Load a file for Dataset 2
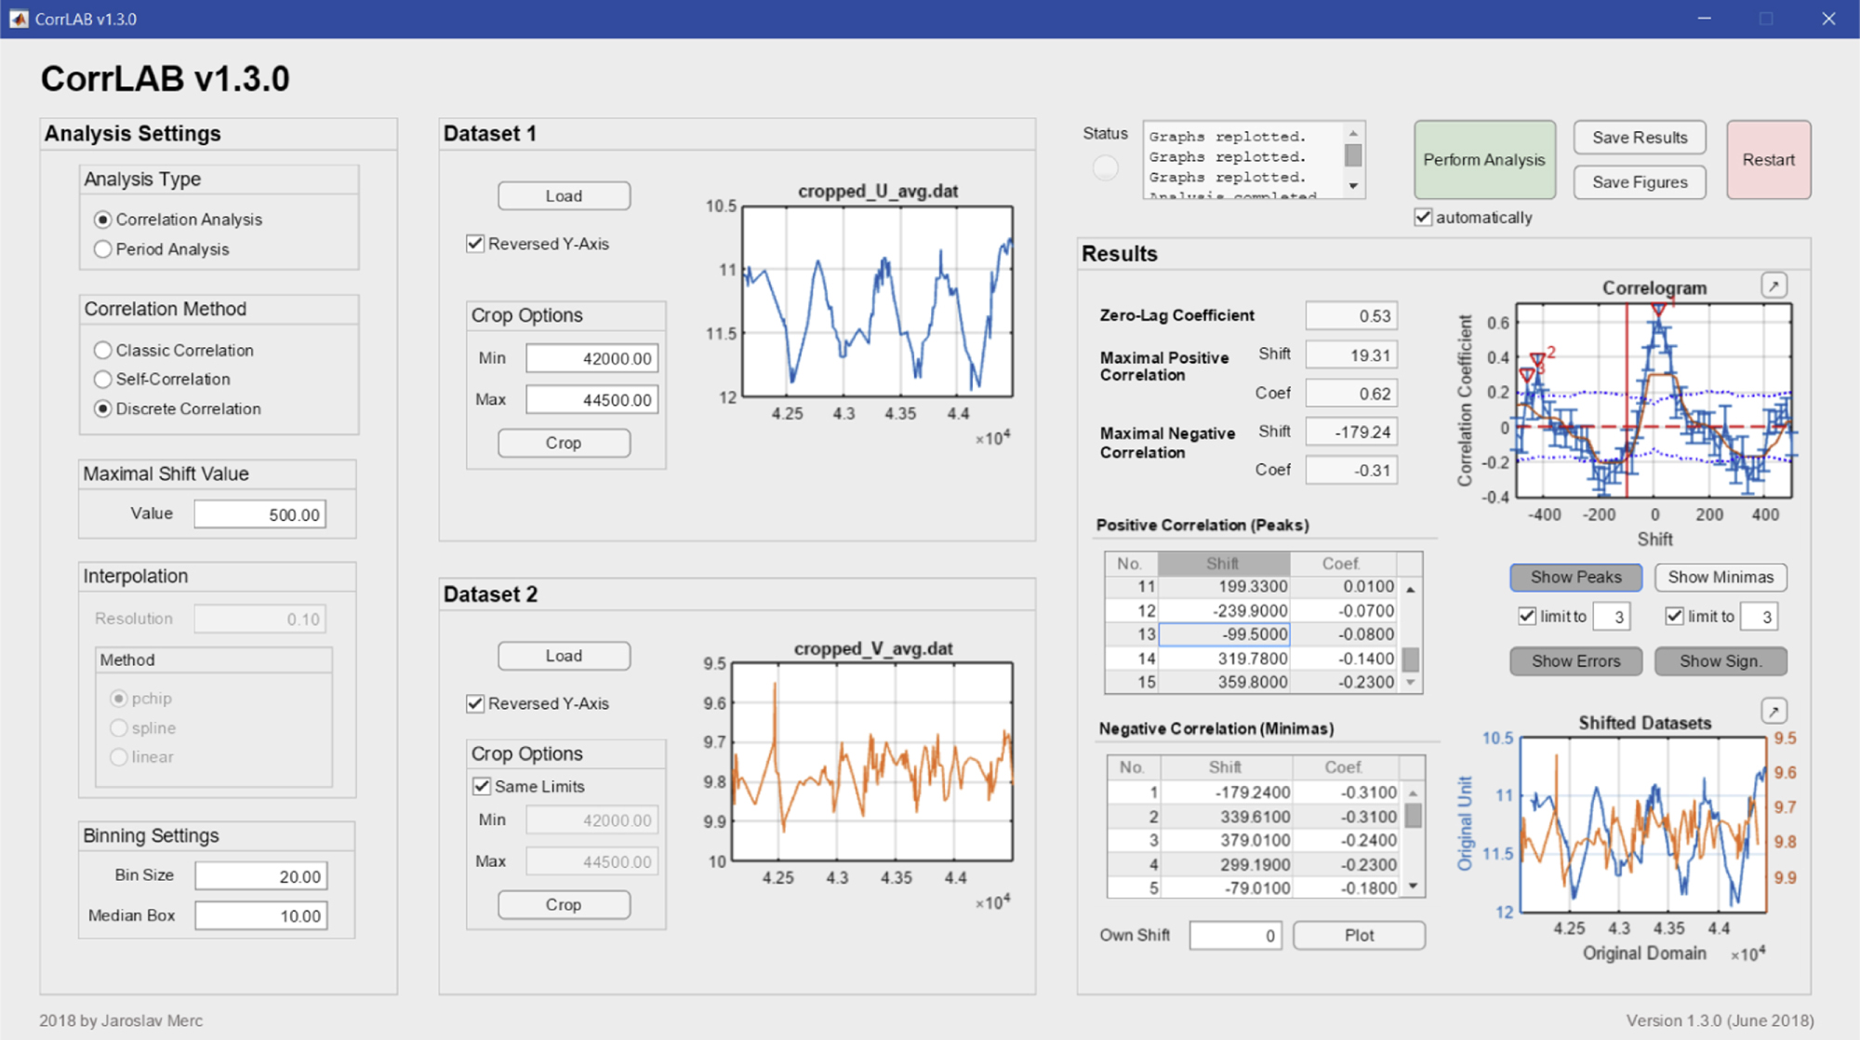 564,657
